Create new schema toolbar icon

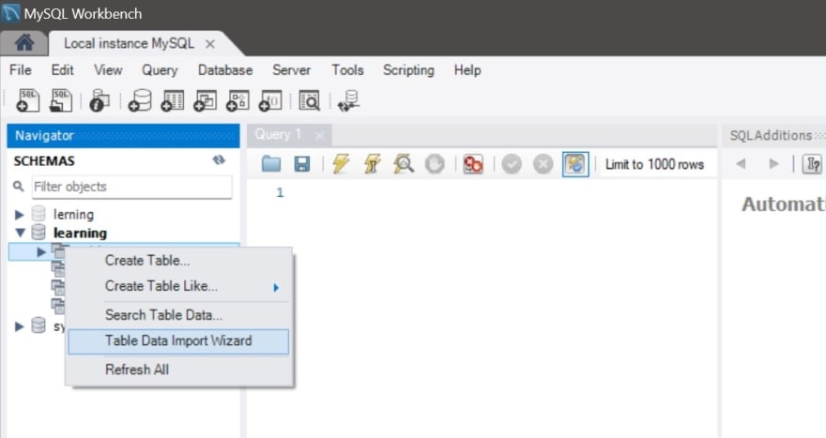140,100
